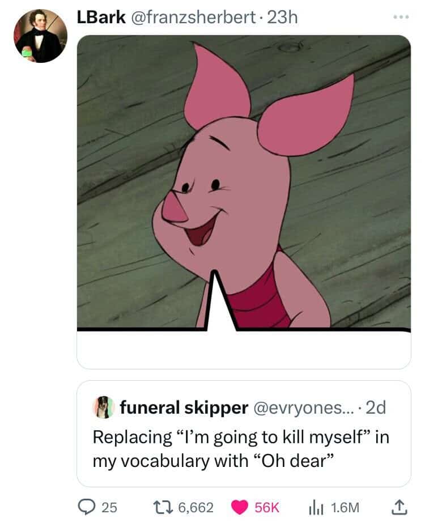The height and width of the screenshot is (527, 425).
Task: View analytics via the bar chart icon
Action: [316, 508]
